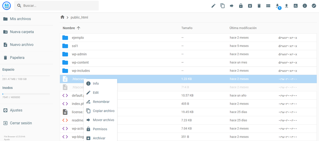Sort by Nombre column arrow

tap(79, 28)
